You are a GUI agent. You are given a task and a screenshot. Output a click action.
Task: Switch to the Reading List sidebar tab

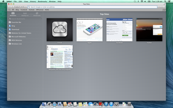coord(25,14)
